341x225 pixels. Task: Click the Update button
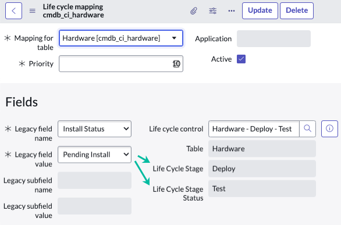point(260,10)
